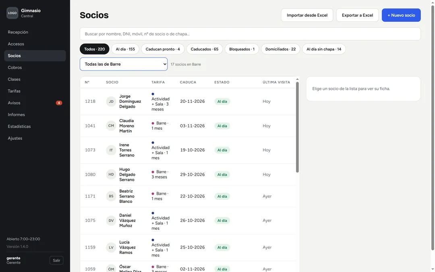Screen dimensions: 435x272
Task: Select member Lucía Vázquez Ramos
Action: (x=127, y=247)
